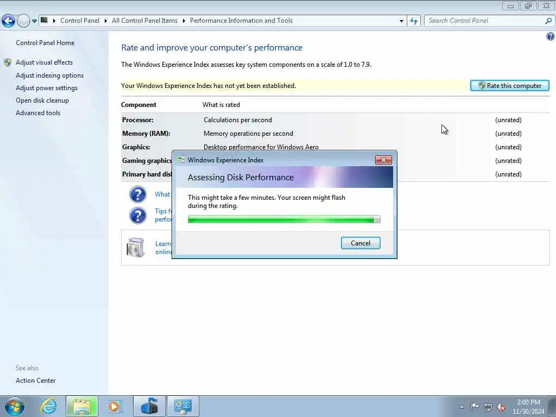Launch Internet Explorer from taskbar
This screenshot has width=556, height=417.
coord(48,406)
